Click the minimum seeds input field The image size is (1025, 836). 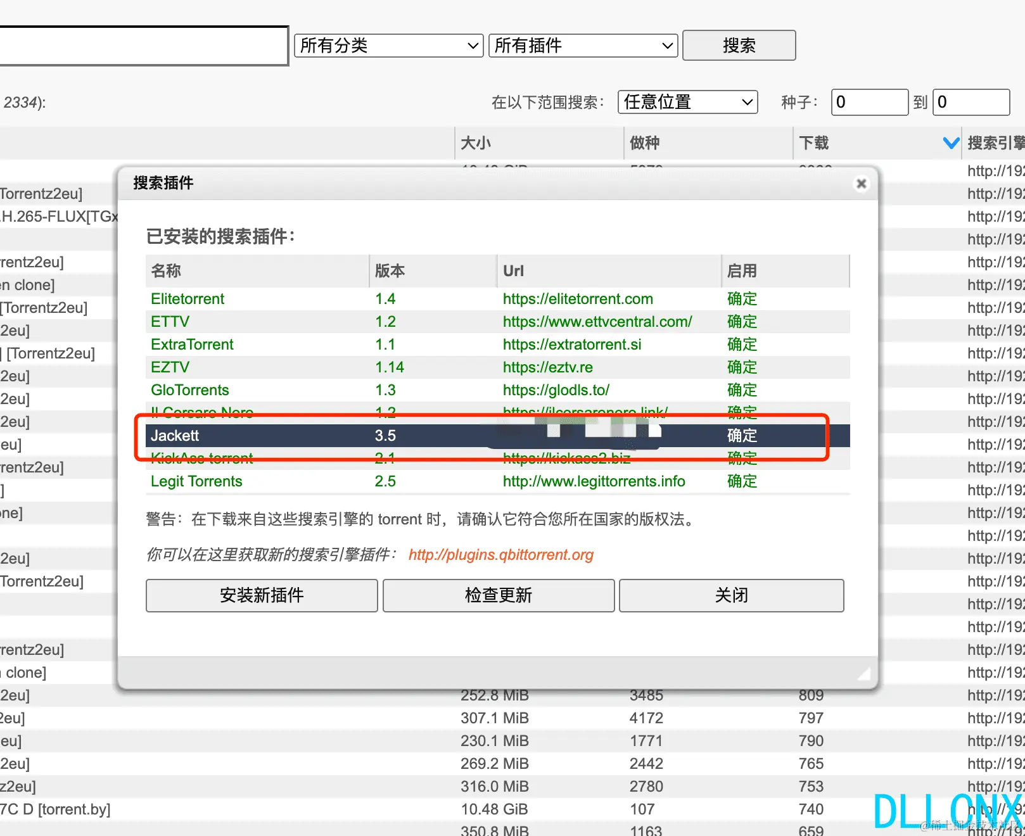coord(870,102)
